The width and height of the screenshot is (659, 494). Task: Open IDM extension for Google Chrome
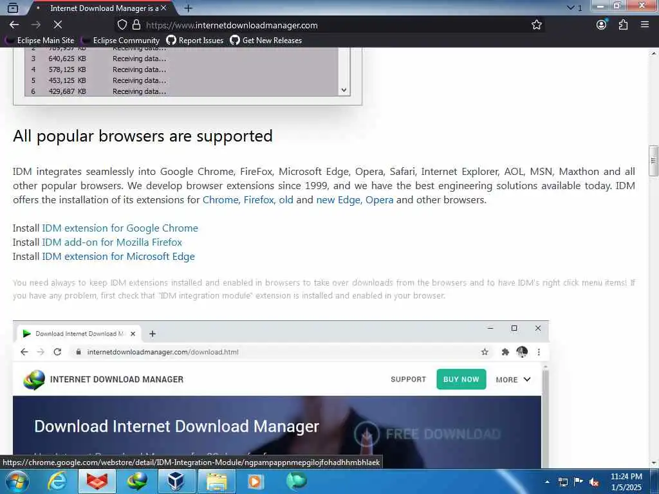[x=120, y=228]
